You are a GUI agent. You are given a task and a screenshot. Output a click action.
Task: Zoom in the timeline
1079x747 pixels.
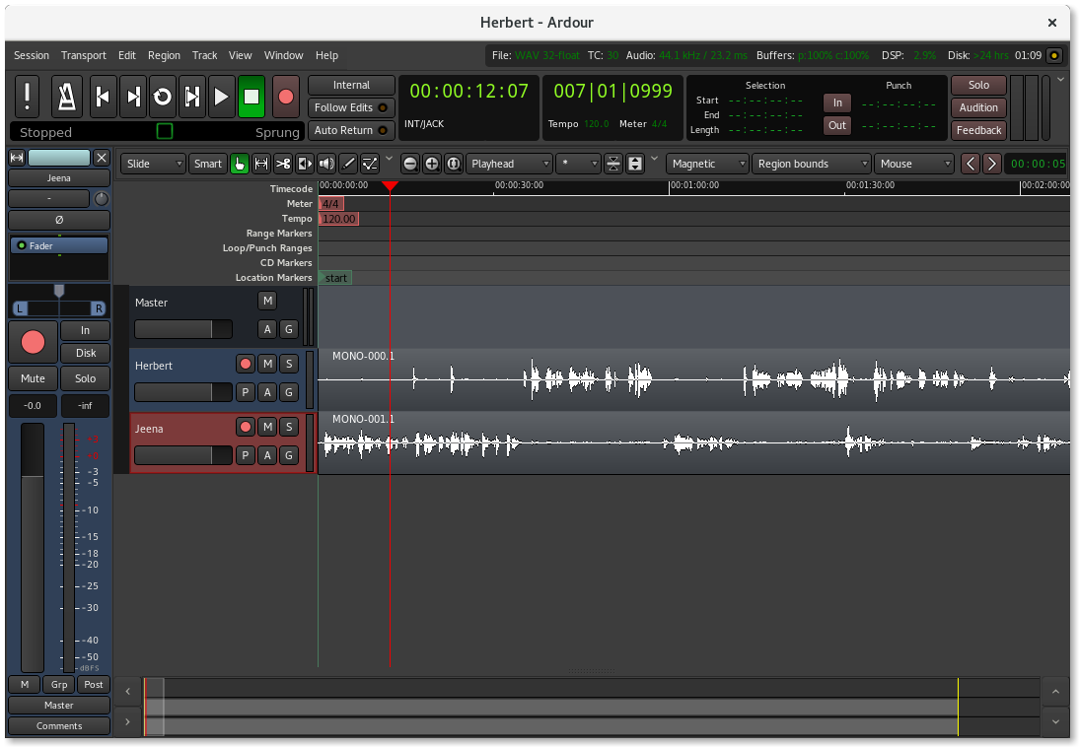[x=431, y=164]
